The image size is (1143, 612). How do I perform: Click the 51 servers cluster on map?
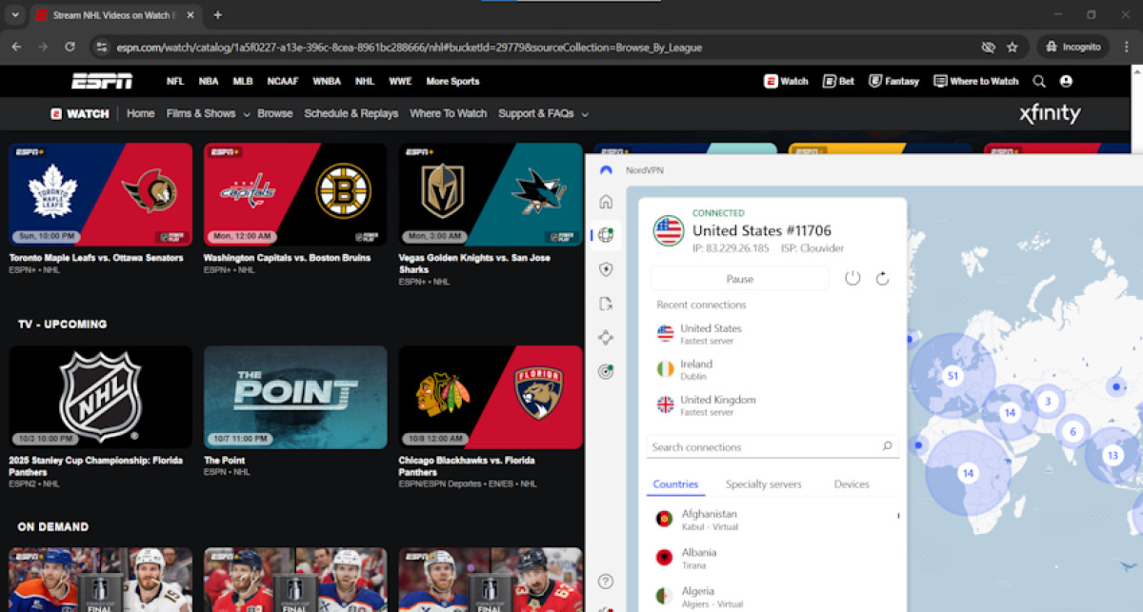(x=952, y=376)
